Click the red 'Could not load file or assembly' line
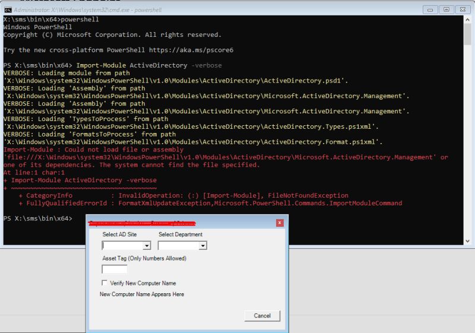This screenshot has width=475, height=333. (93, 150)
